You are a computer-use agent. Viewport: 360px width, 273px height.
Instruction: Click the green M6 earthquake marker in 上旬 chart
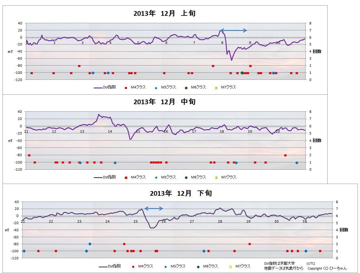pyautogui.click(x=242, y=73)
